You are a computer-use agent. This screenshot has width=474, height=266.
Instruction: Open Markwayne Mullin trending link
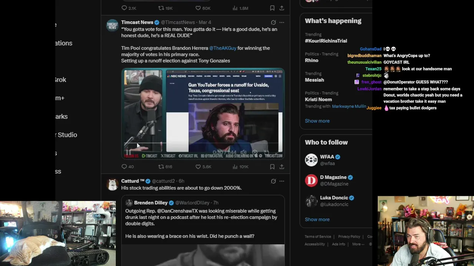pos(349,106)
